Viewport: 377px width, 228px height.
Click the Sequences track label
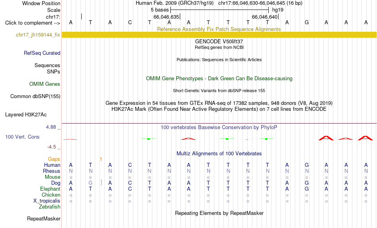coord(47,65)
